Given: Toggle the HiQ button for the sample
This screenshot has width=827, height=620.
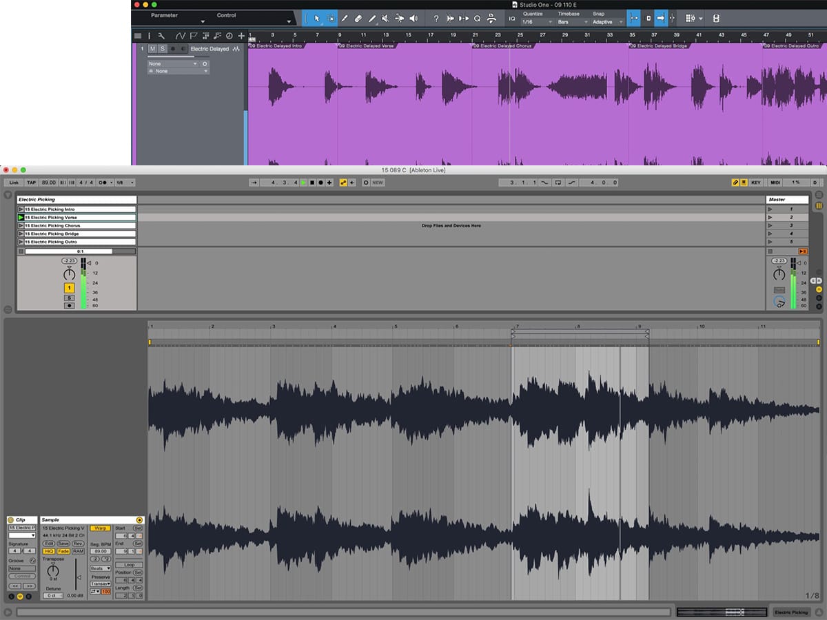Looking at the screenshot, I should (49, 551).
